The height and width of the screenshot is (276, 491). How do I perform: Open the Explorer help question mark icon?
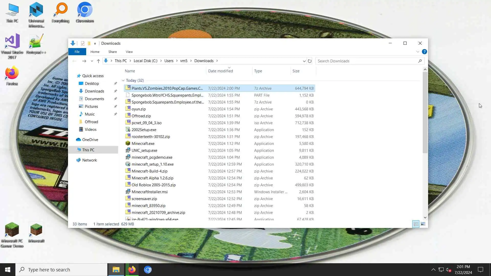point(424,52)
